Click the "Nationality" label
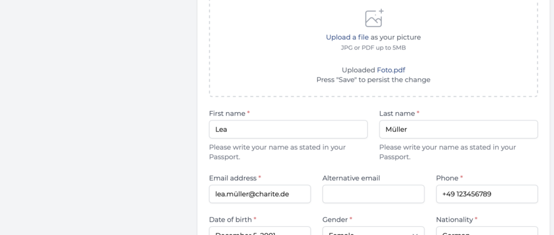 pos(454,220)
